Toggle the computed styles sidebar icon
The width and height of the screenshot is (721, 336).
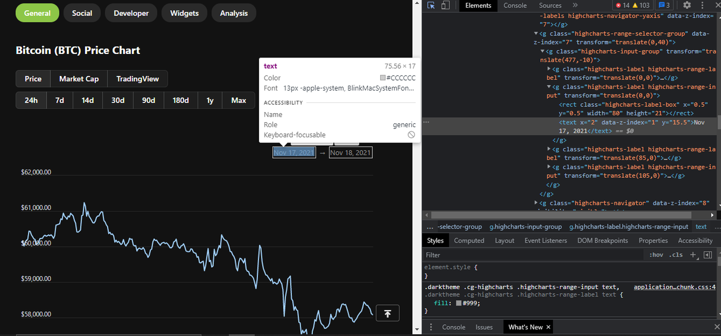708,254
